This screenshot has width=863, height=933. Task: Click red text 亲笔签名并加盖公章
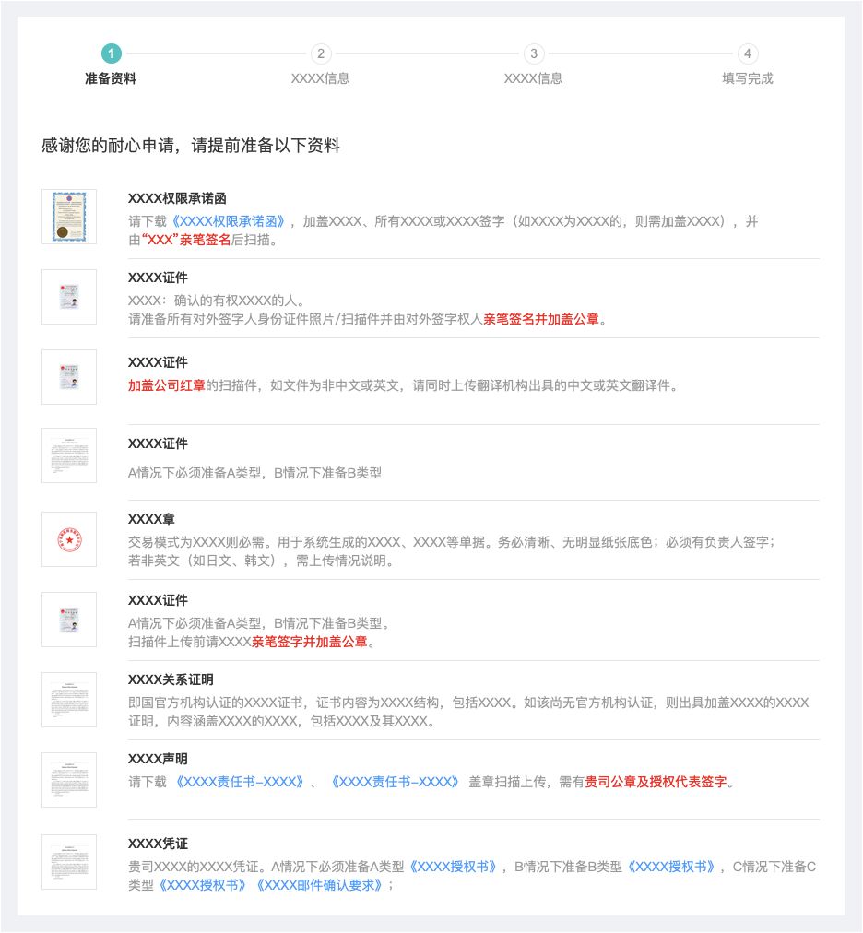click(x=541, y=319)
